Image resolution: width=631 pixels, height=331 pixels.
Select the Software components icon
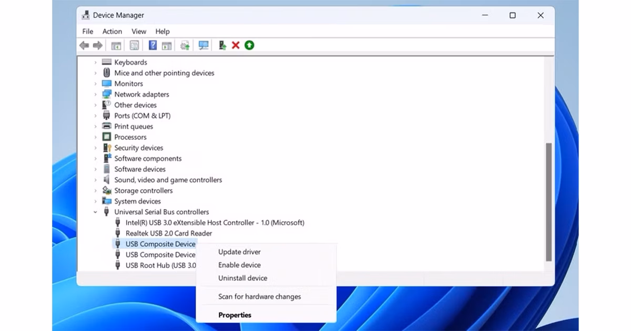coord(107,159)
